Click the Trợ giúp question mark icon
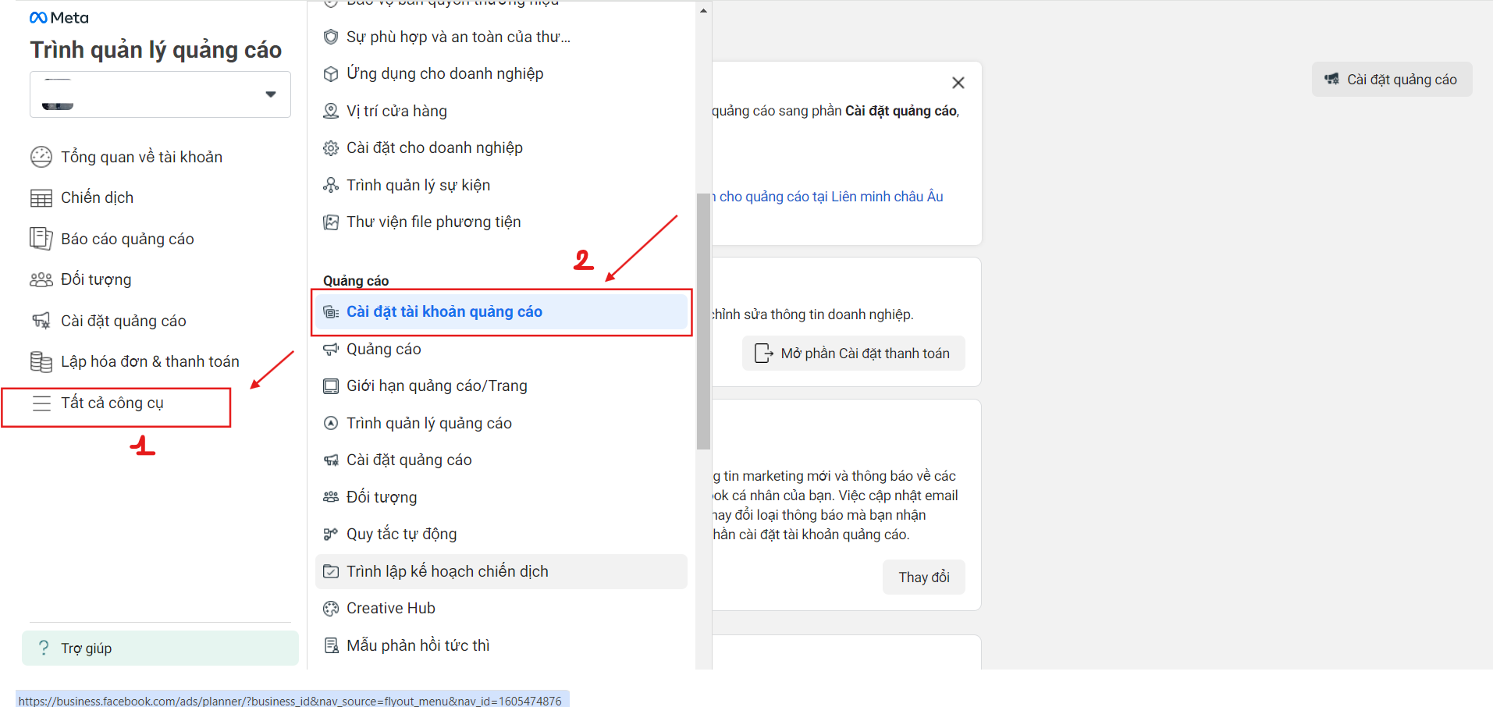The image size is (1493, 707). pos(44,648)
